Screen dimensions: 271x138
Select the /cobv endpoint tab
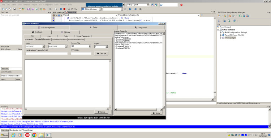[66, 36]
